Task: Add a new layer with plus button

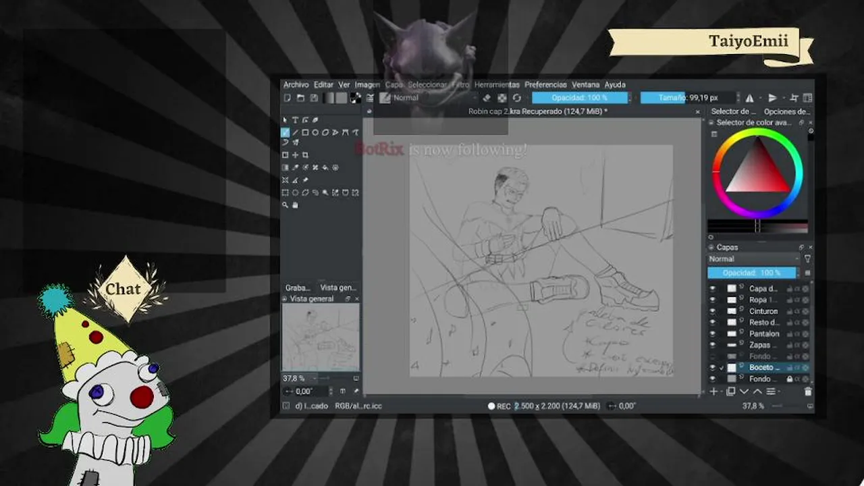Action: 713,391
